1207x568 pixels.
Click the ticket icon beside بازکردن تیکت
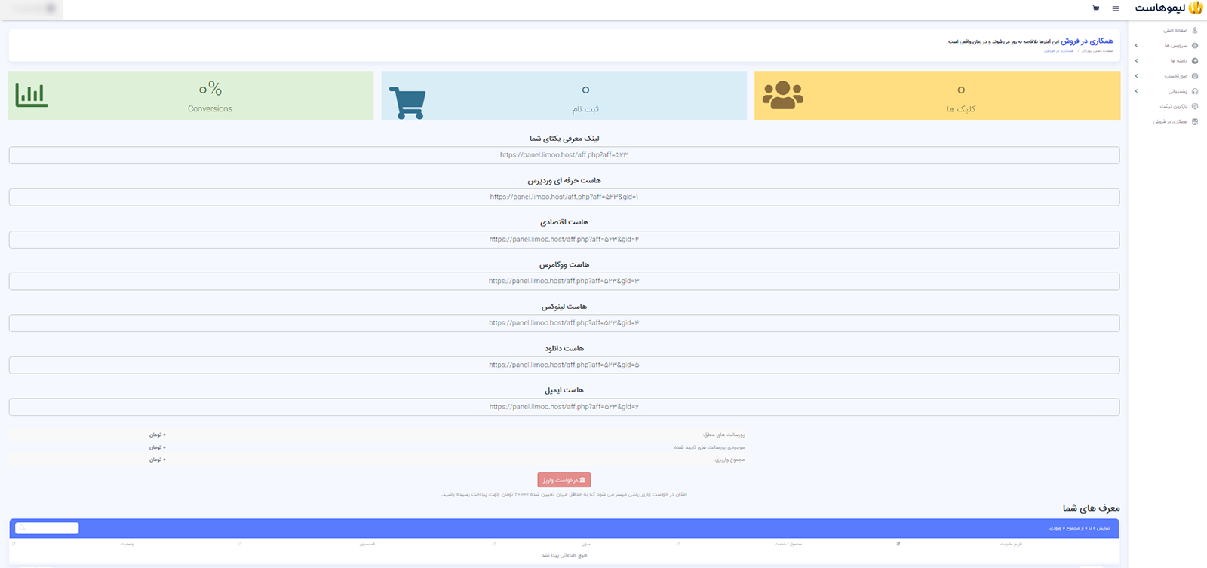coord(1194,106)
